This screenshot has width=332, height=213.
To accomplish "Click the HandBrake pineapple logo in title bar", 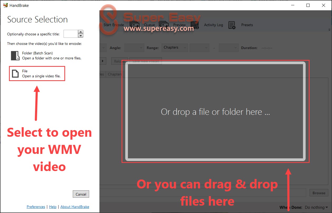I will 6,5.
